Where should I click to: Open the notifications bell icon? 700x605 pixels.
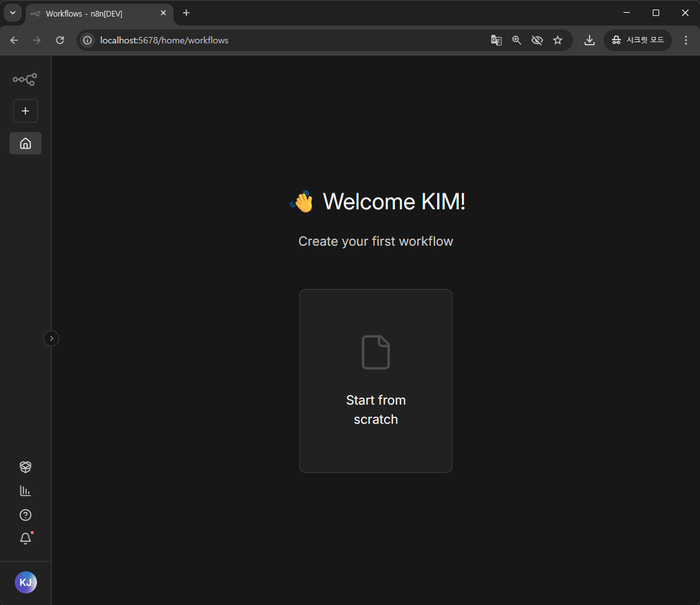(x=26, y=539)
